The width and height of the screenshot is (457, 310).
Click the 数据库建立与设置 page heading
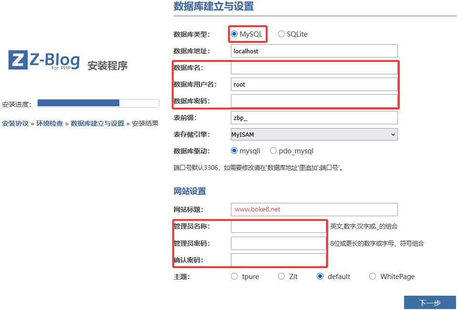coord(214,6)
